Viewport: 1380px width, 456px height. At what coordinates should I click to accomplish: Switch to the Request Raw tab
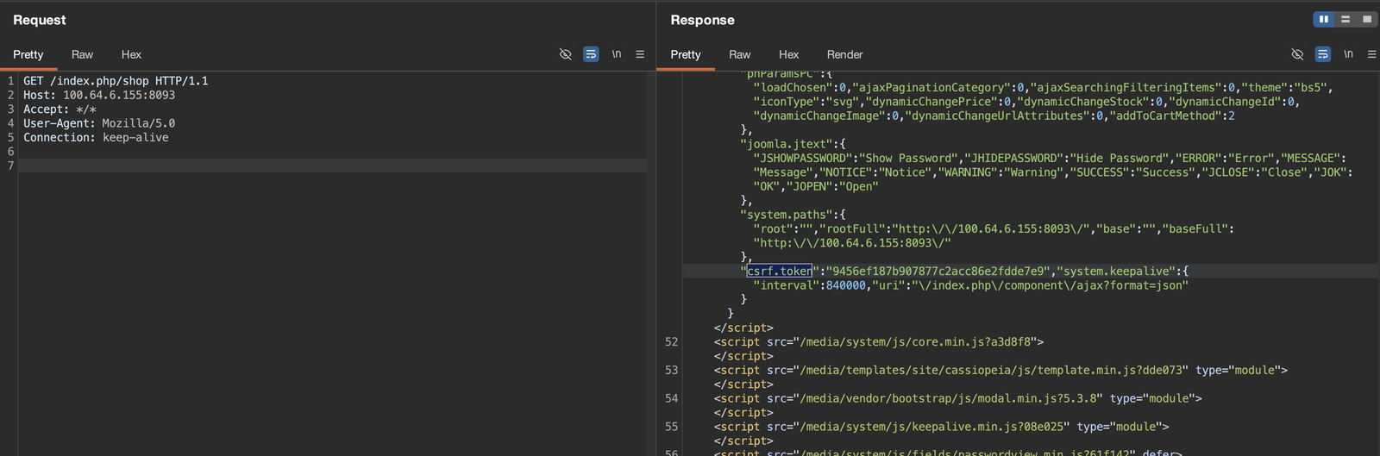click(x=82, y=54)
